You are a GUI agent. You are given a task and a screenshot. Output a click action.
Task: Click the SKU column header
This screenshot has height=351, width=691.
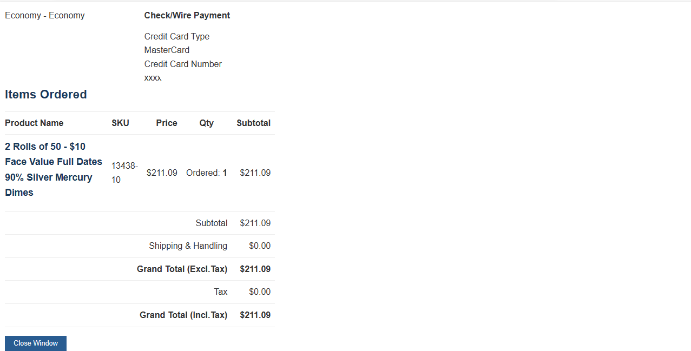click(120, 123)
